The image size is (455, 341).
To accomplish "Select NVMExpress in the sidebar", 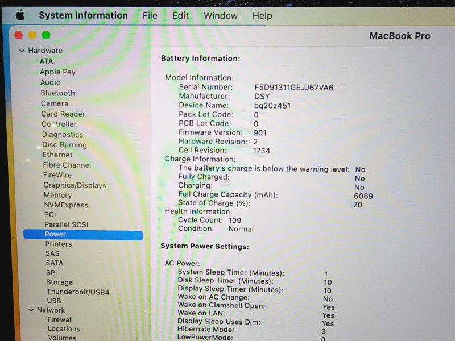I will click(x=66, y=205).
